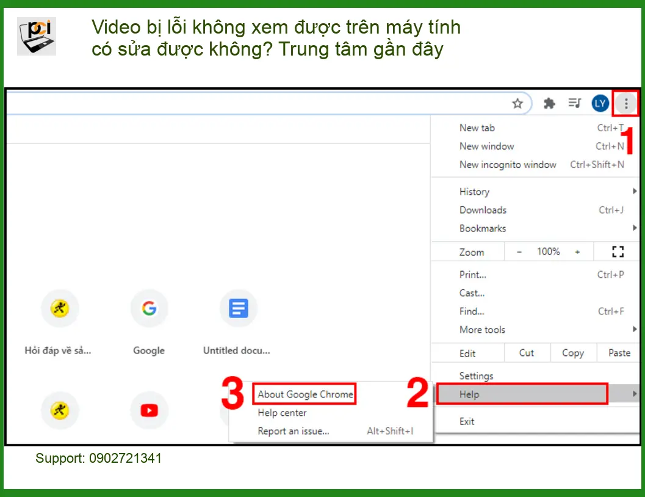Open a New incognito window

click(x=535, y=165)
